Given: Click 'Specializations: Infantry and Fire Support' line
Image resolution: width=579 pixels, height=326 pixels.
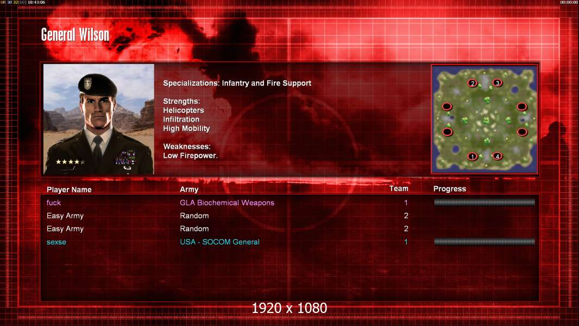Looking at the screenshot, I should [237, 83].
